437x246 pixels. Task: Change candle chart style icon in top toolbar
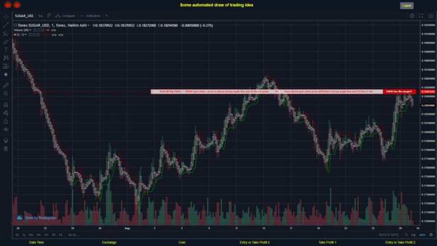pos(49,15)
